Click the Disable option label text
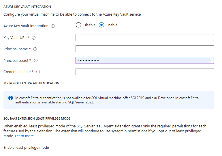This screenshot has height=156, width=222. pyautogui.click(x=89, y=25)
